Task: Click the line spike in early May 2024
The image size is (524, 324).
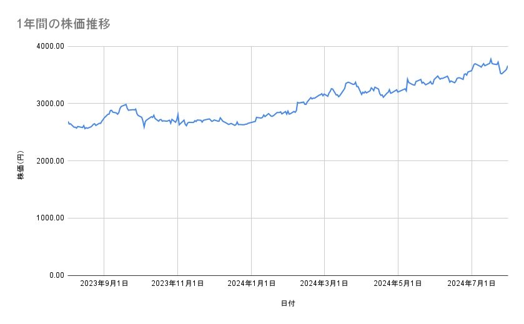Action: 407,79
